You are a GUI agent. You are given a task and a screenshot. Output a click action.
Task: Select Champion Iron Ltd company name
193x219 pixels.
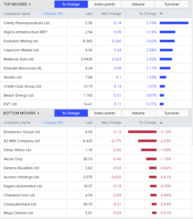click(19, 195)
